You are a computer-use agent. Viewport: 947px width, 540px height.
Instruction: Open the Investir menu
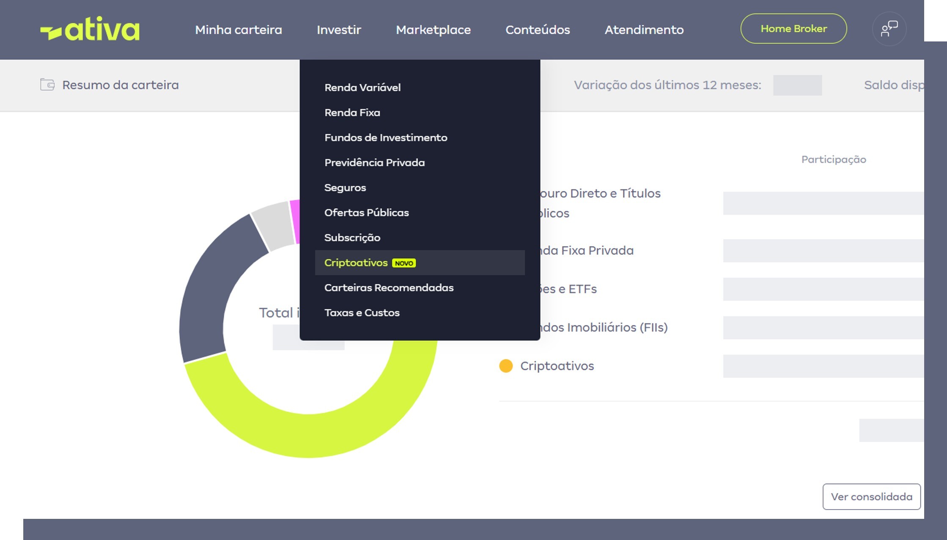click(339, 30)
